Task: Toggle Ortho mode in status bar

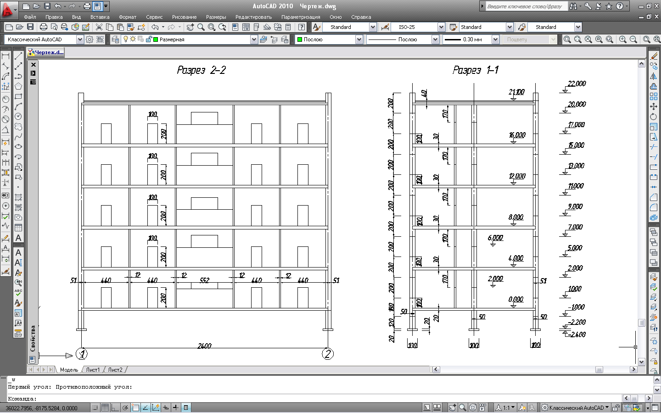Action: (x=115, y=407)
